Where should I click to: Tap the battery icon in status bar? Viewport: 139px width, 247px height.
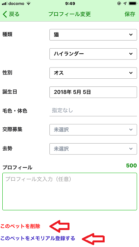click(132, 3)
